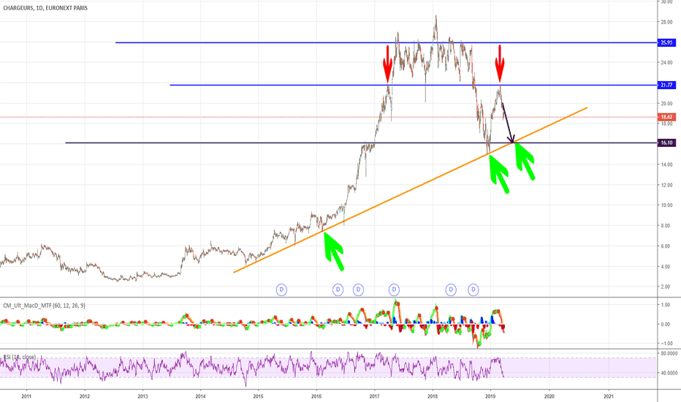681x402 pixels.
Task: Click the 2015 label on time axis
Action: 258,396
